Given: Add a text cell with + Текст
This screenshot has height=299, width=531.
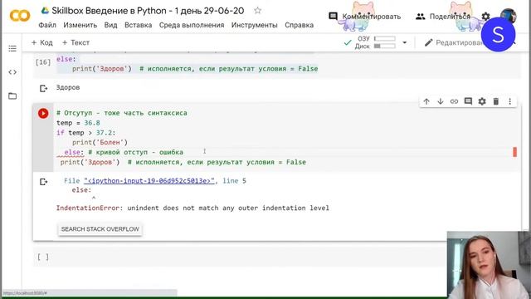Looking at the screenshot, I should [x=76, y=42].
